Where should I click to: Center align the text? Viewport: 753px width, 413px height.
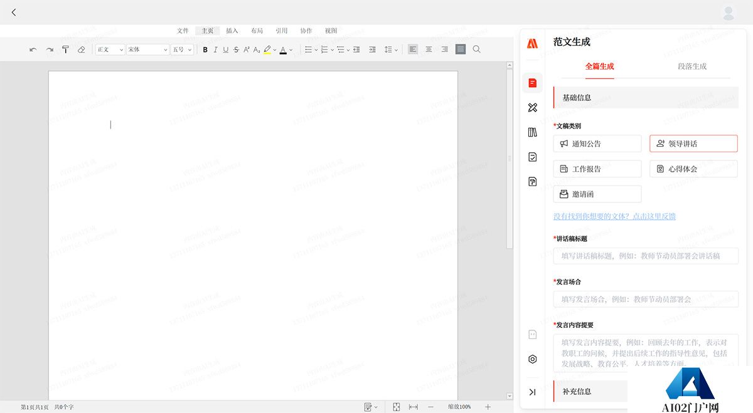coord(429,50)
